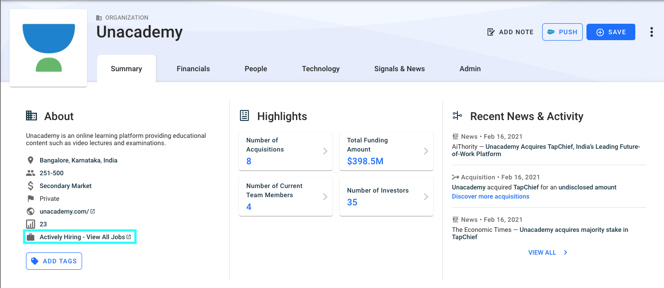Open the three-dot more options menu

pyautogui.click(x=651, y=32)
